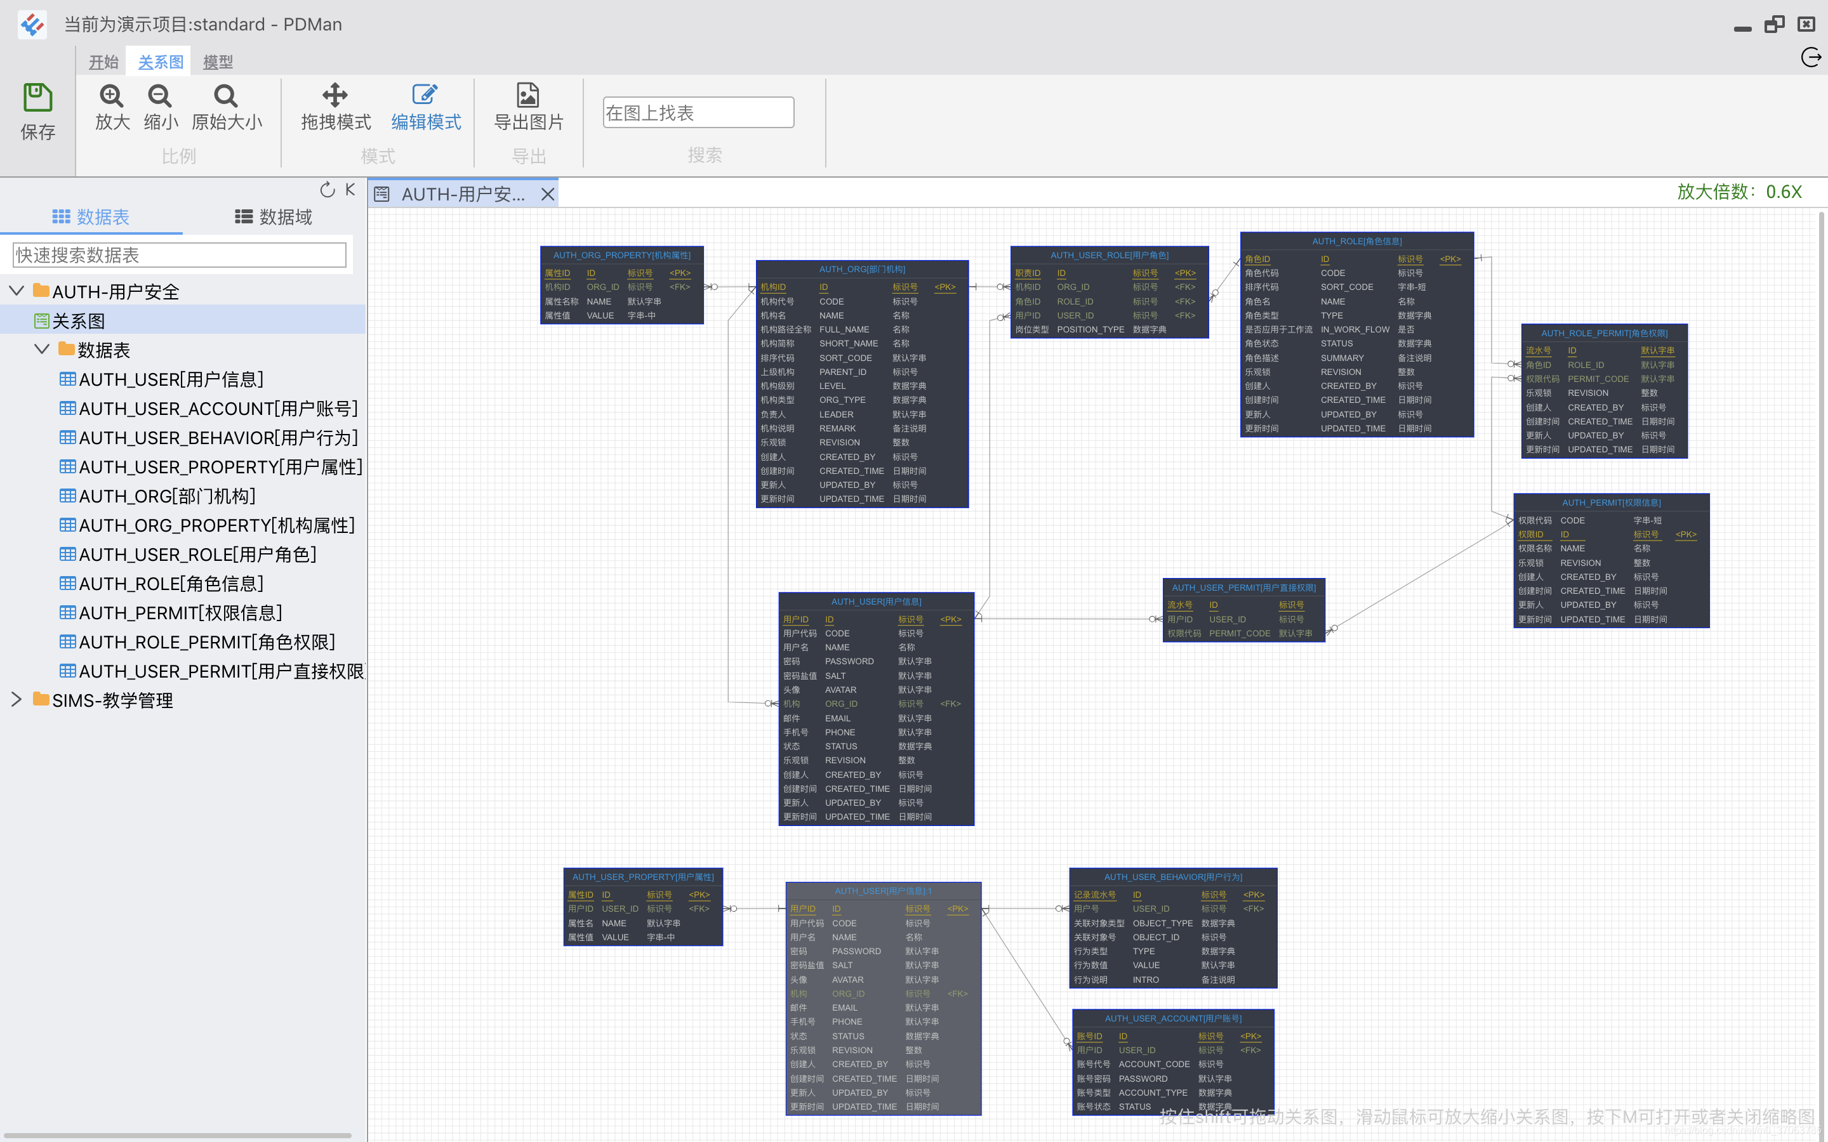
Task: Select AUTH_ROLE[角色信息] entity header in diagram
Action: click(1356, 242)
